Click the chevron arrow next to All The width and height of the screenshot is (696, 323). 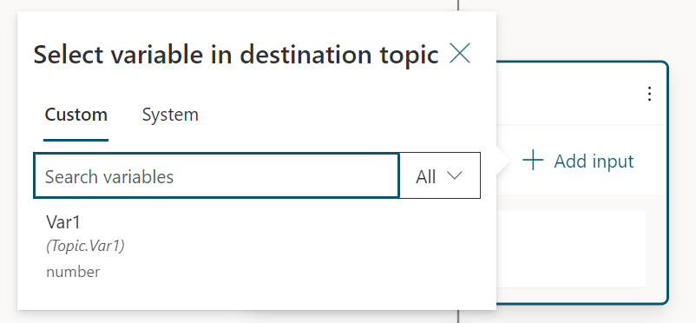455,176
